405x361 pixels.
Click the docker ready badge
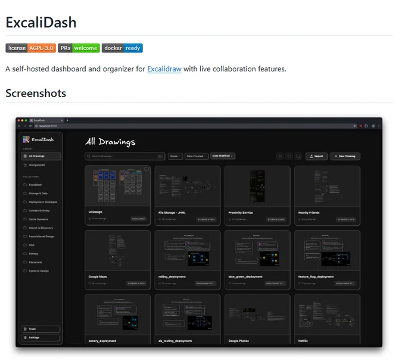tap(122, 48)
